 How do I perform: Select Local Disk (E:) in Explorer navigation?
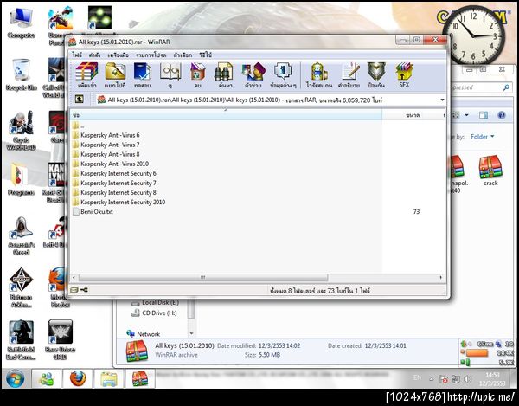click(x=155, y=302)
